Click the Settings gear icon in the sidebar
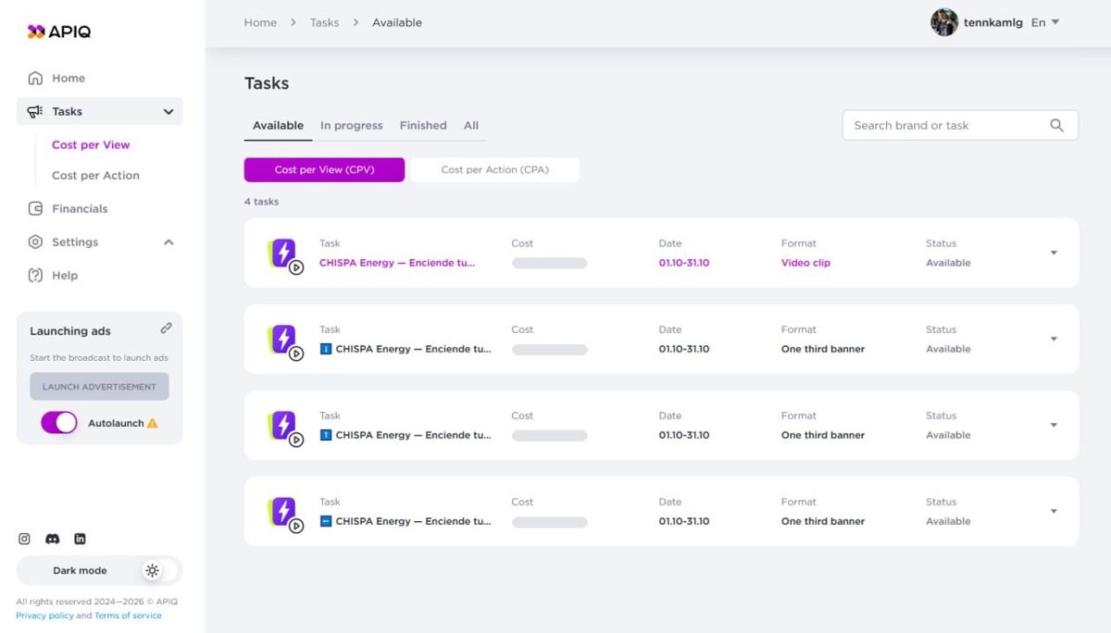The height and width of the screenshot is (633, 1111). click(35, 242)
